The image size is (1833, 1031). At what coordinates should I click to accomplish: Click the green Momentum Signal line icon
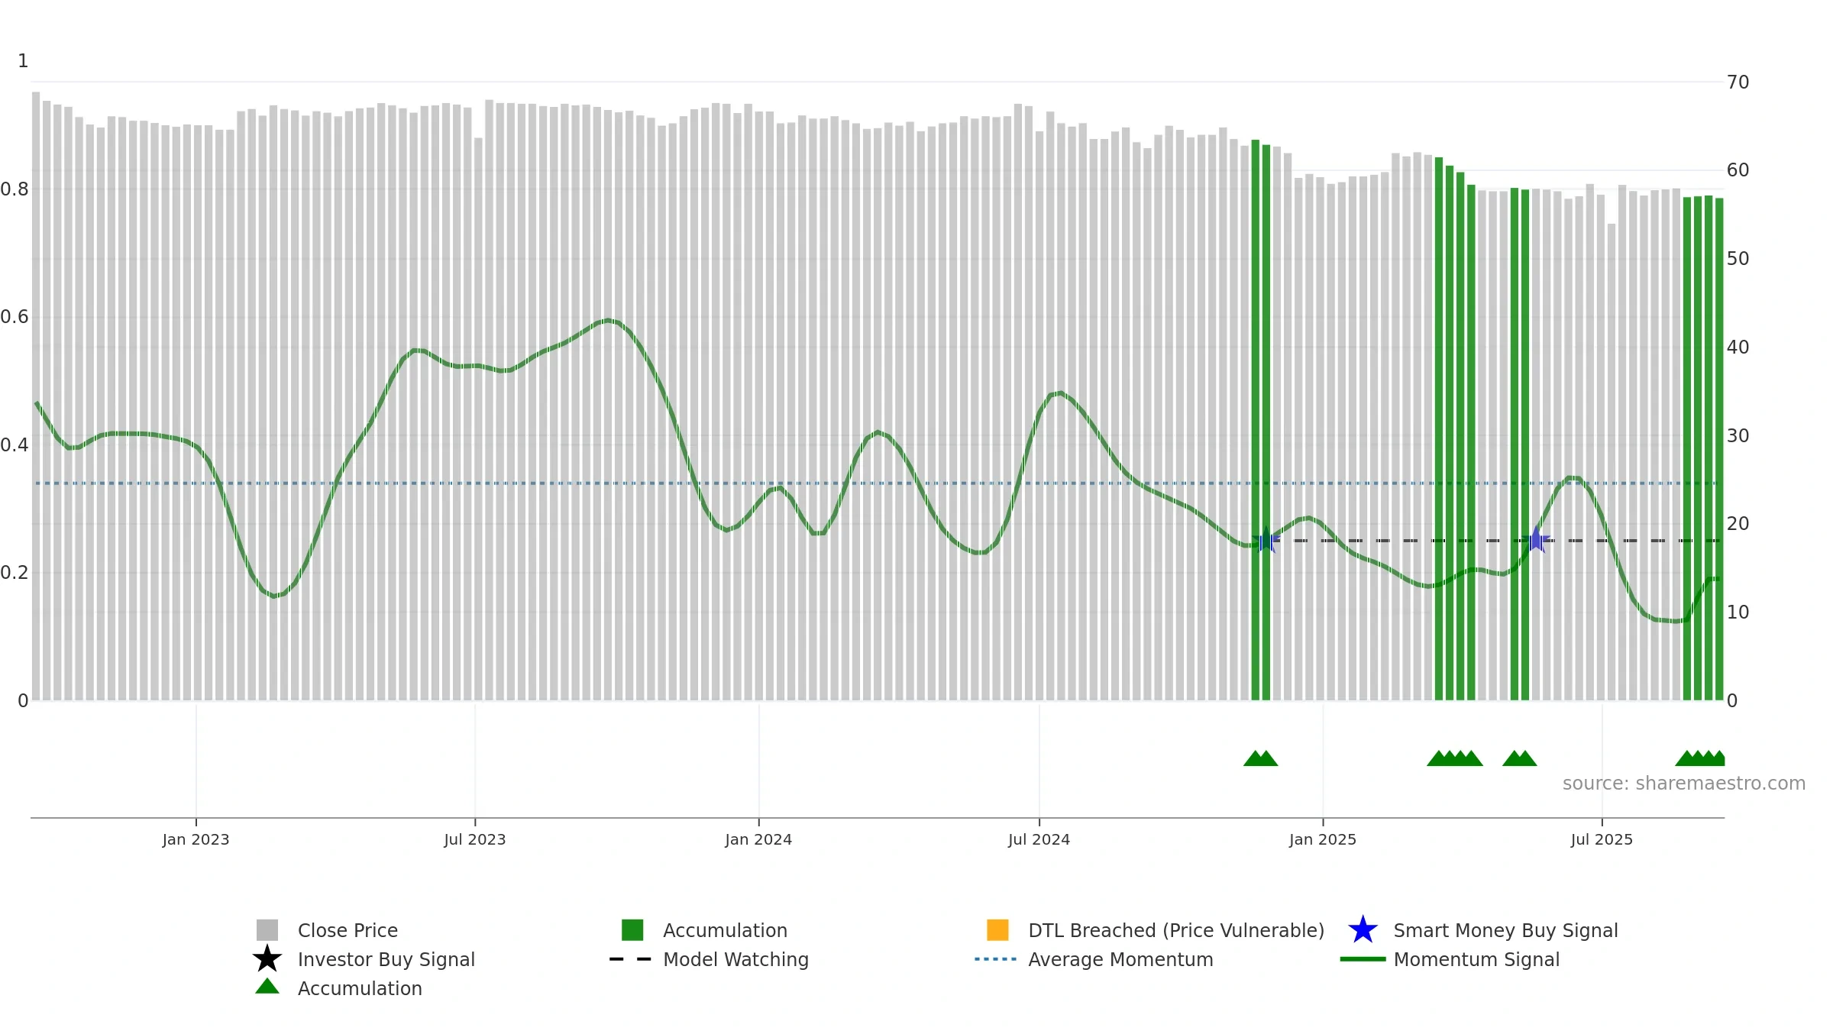(x=1363, y=959)
